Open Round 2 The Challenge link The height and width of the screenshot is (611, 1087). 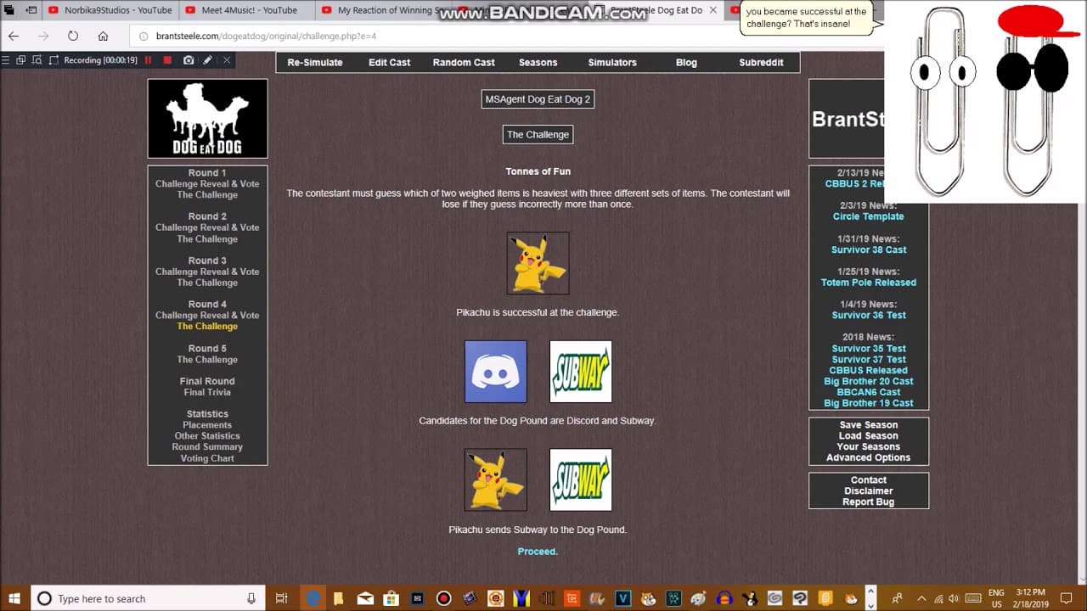(x=207, y=238)
